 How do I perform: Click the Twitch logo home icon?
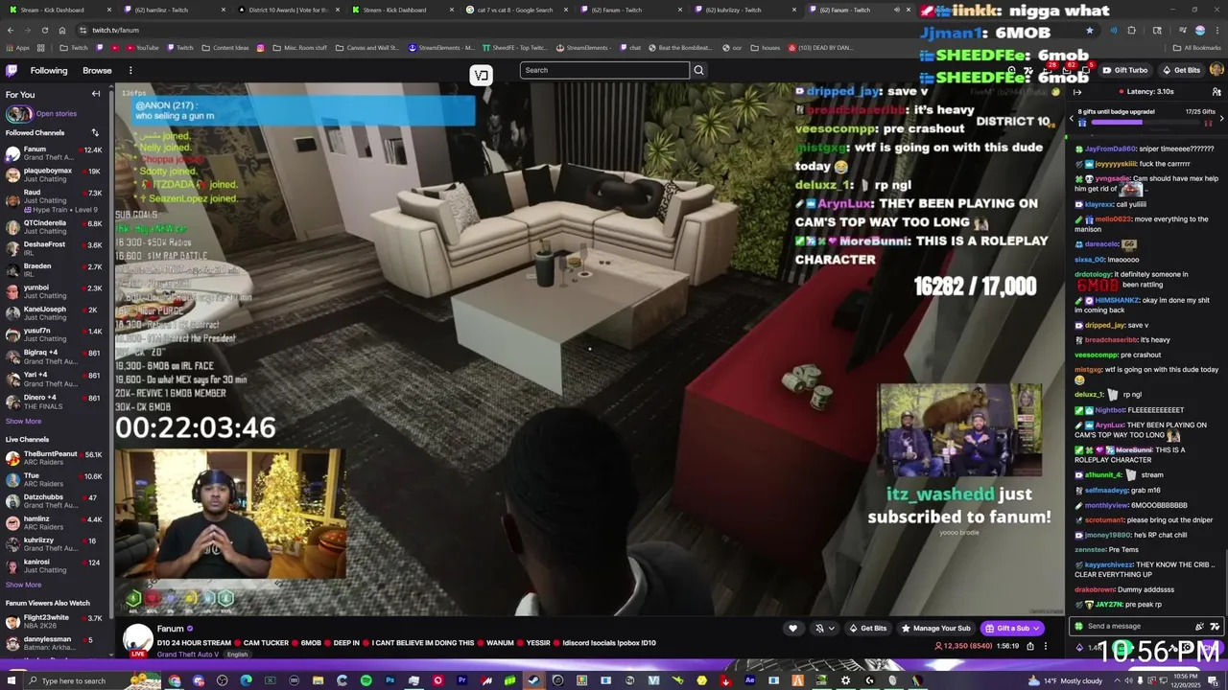click(12, 70)
